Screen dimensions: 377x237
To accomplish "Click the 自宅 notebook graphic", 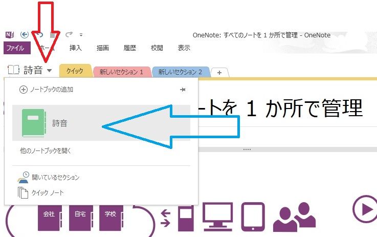I will 81,218.
